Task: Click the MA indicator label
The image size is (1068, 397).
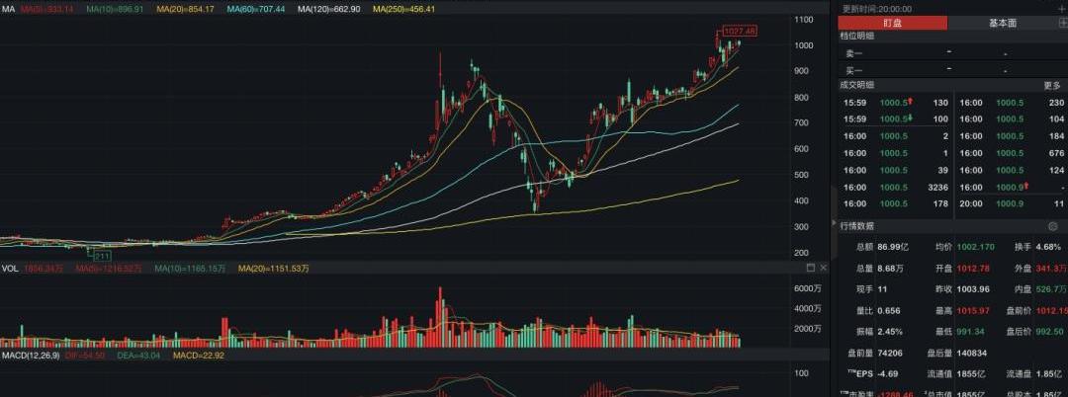Action: 7,9
